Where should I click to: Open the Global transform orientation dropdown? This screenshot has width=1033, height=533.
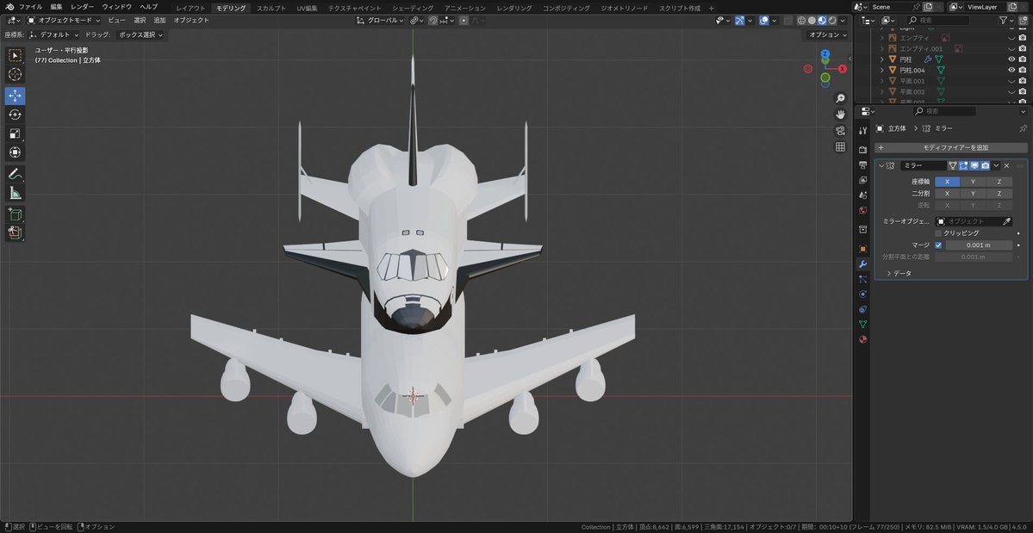point(380,21)
